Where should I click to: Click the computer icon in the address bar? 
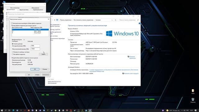tap(57, 20)
